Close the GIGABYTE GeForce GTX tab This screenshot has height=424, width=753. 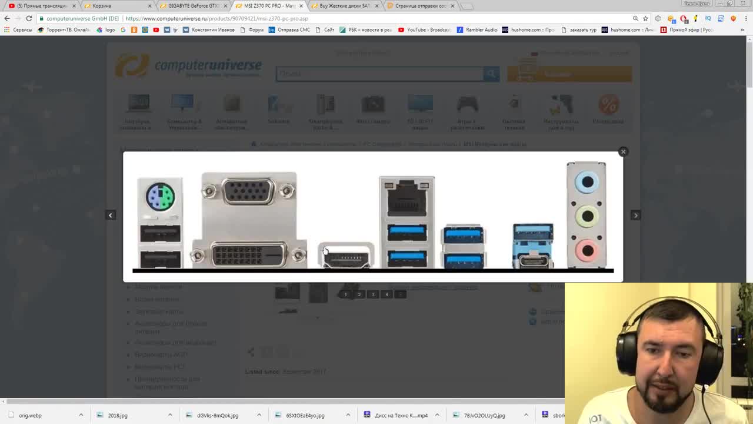(225, 6)
